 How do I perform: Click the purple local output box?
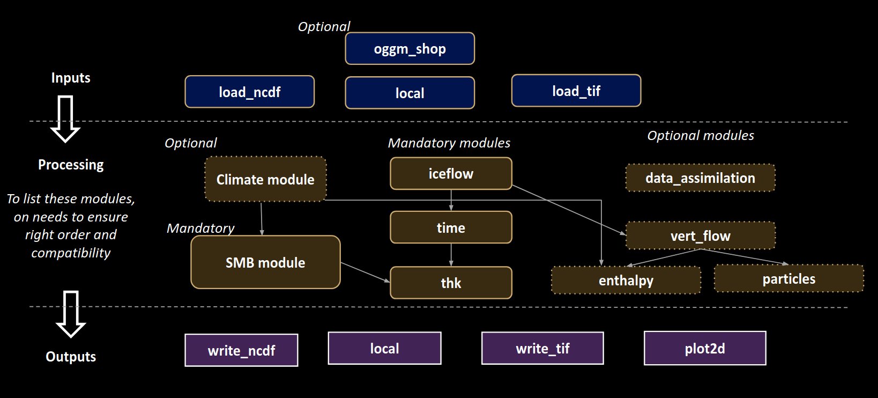click(384, 348)
